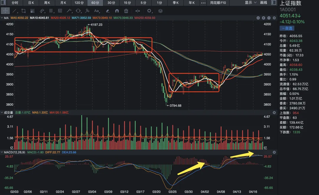Screen dimensions: 319x195
Task: Collapse the MACD panel chevron
Action: 2,152
